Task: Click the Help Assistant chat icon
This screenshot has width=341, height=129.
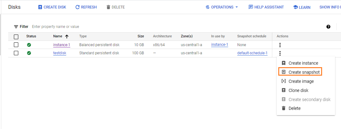Action: point(251,7)
